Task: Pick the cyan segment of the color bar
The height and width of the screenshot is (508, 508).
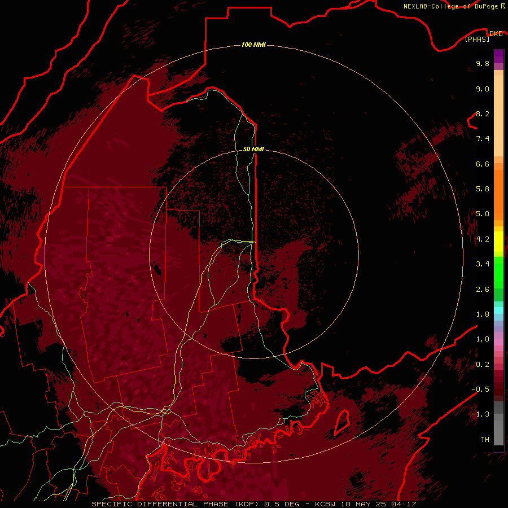Action: click(498, 310)
